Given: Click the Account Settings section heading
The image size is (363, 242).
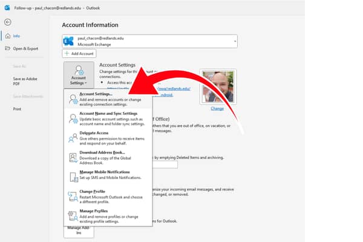Looking at the screenshot, I should point(117,65).
